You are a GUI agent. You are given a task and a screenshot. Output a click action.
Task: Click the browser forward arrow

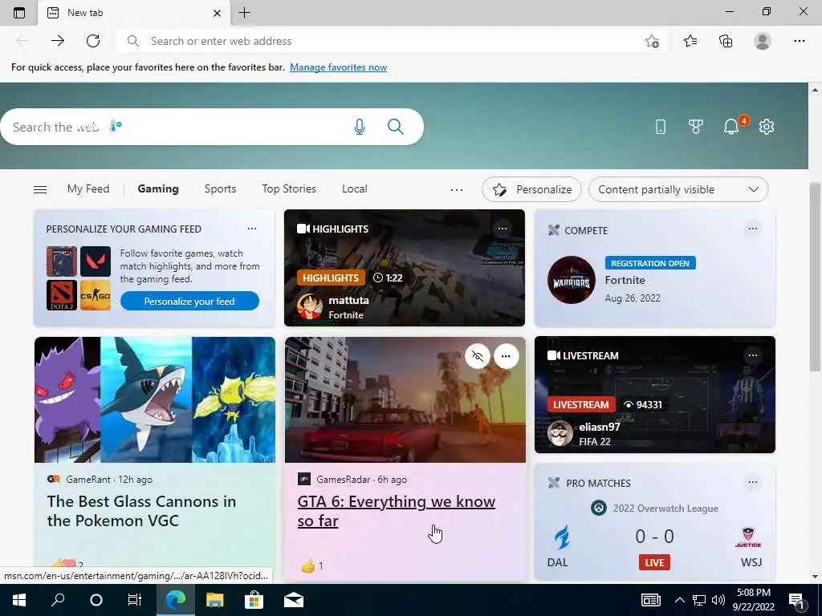(58, 41)
